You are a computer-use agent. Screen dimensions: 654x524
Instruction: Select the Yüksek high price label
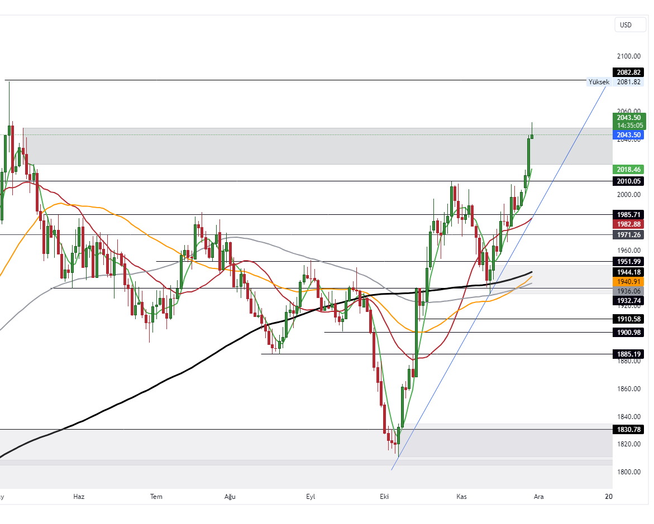599,82
